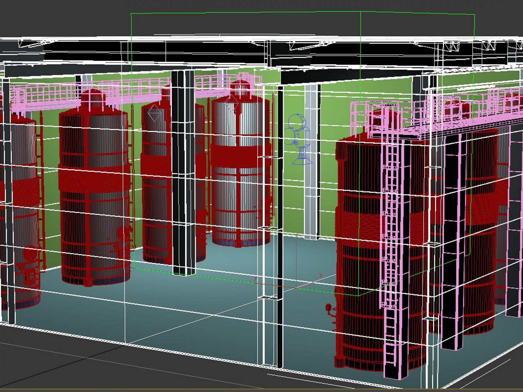Click the red x axis label on floor
Viewport: 523px width, 392px height.
coord(321,275)
